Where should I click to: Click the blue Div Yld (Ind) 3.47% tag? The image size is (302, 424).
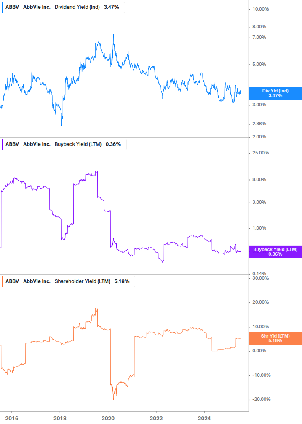click(275, 93)
